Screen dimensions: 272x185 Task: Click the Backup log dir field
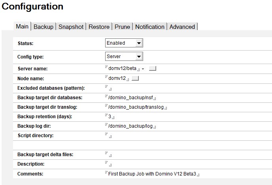[x=131, y=126]
